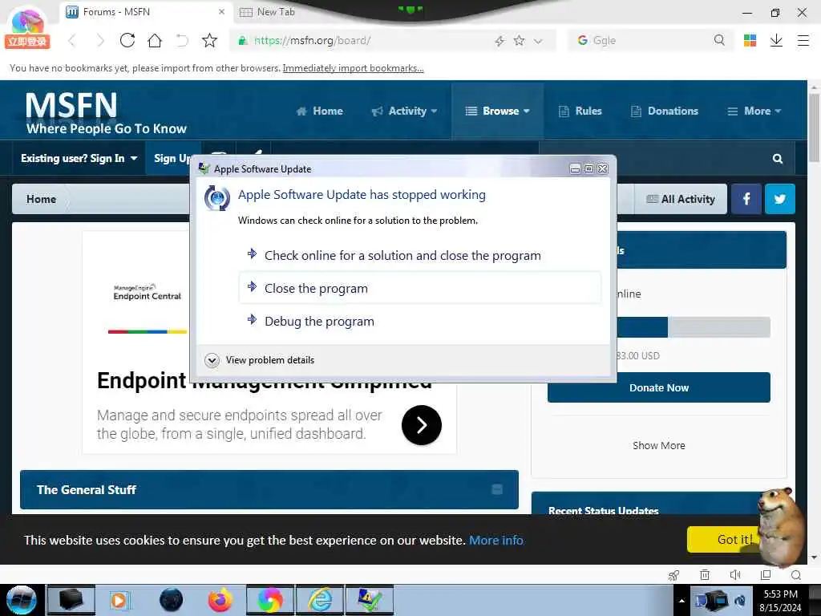Click More info in cookie banner
The image size is (821, 616).
click(x=495, y=540)
